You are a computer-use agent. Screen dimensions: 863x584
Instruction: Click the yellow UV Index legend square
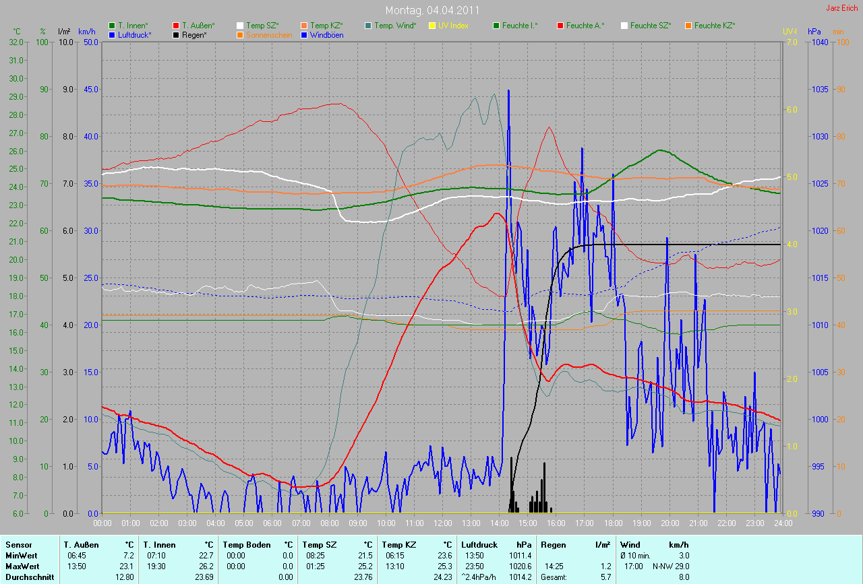pos(433,26)
